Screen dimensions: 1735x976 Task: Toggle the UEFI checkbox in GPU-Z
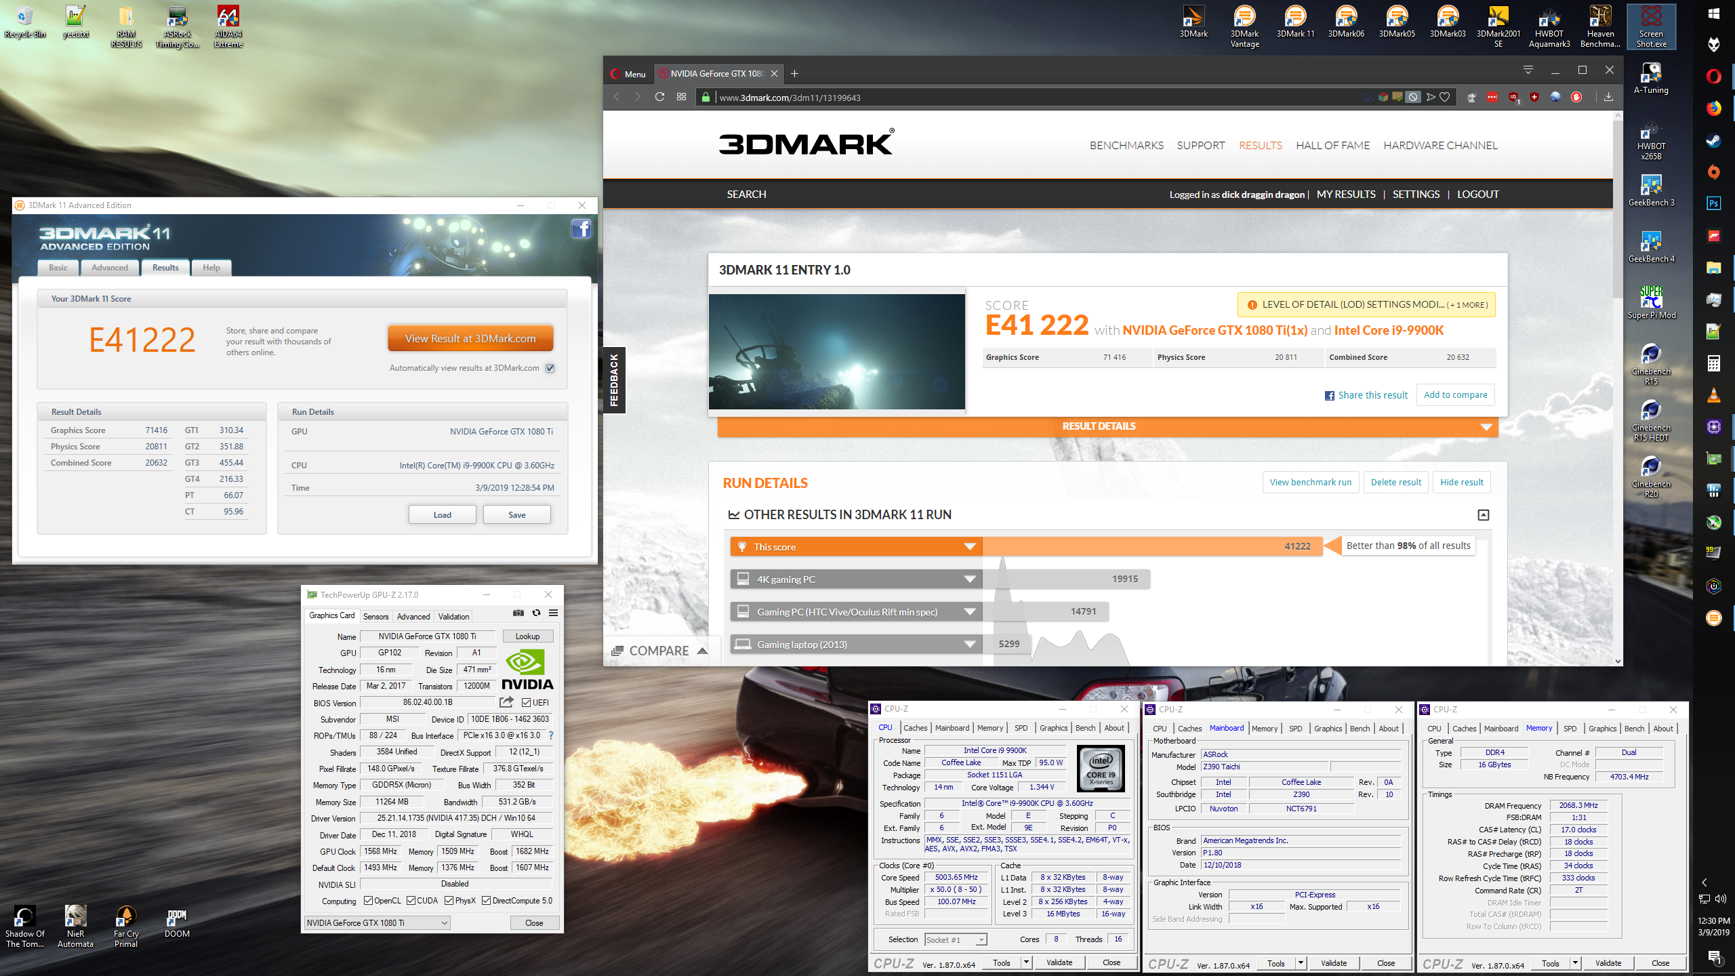pos(526,702)
